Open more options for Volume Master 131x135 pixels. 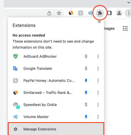98,117
